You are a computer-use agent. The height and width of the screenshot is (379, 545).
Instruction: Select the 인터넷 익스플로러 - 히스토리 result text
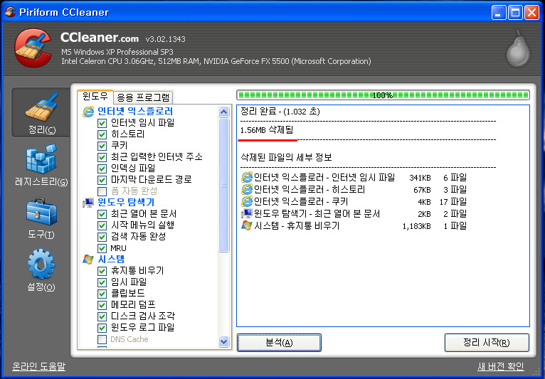[309, 190]
